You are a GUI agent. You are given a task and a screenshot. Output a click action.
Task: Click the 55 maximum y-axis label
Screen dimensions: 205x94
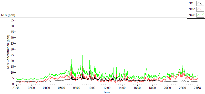pos(13,20)
